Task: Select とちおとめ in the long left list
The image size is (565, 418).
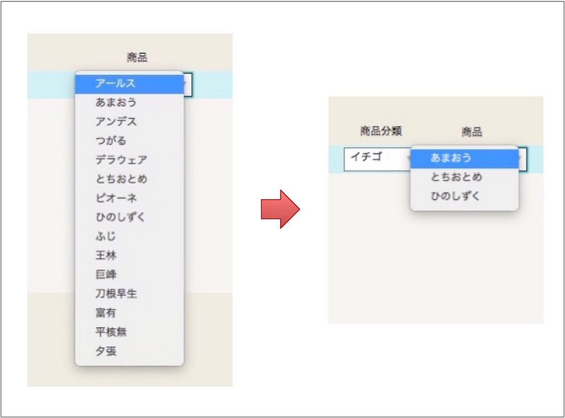Action: (x=129, y=179)
